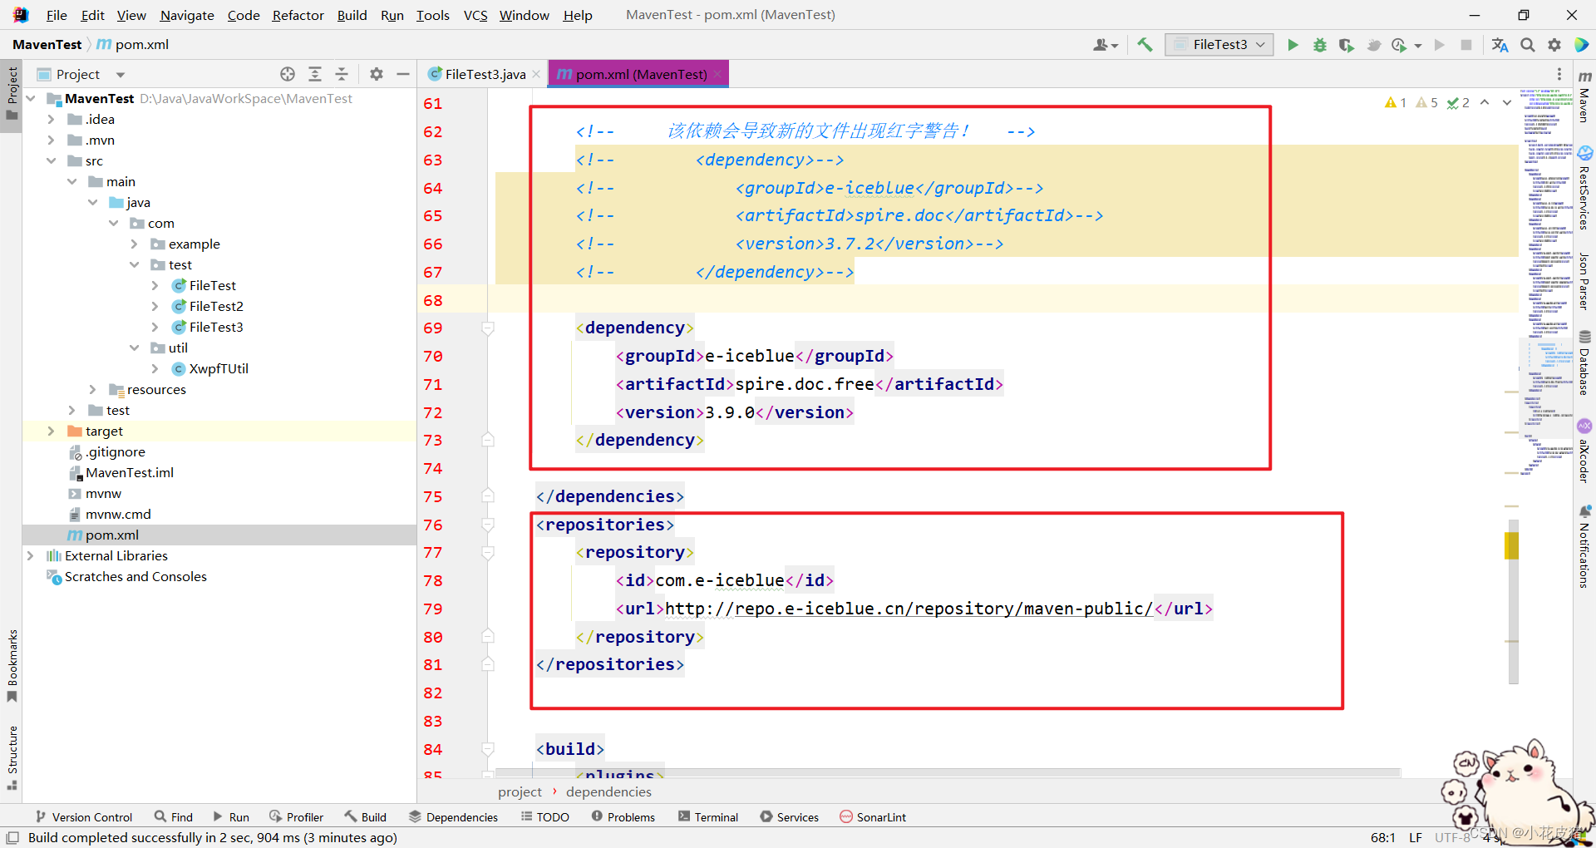Collapse the src folder
The height and width of the screenshot is (848, 1596).
(52, 160)
